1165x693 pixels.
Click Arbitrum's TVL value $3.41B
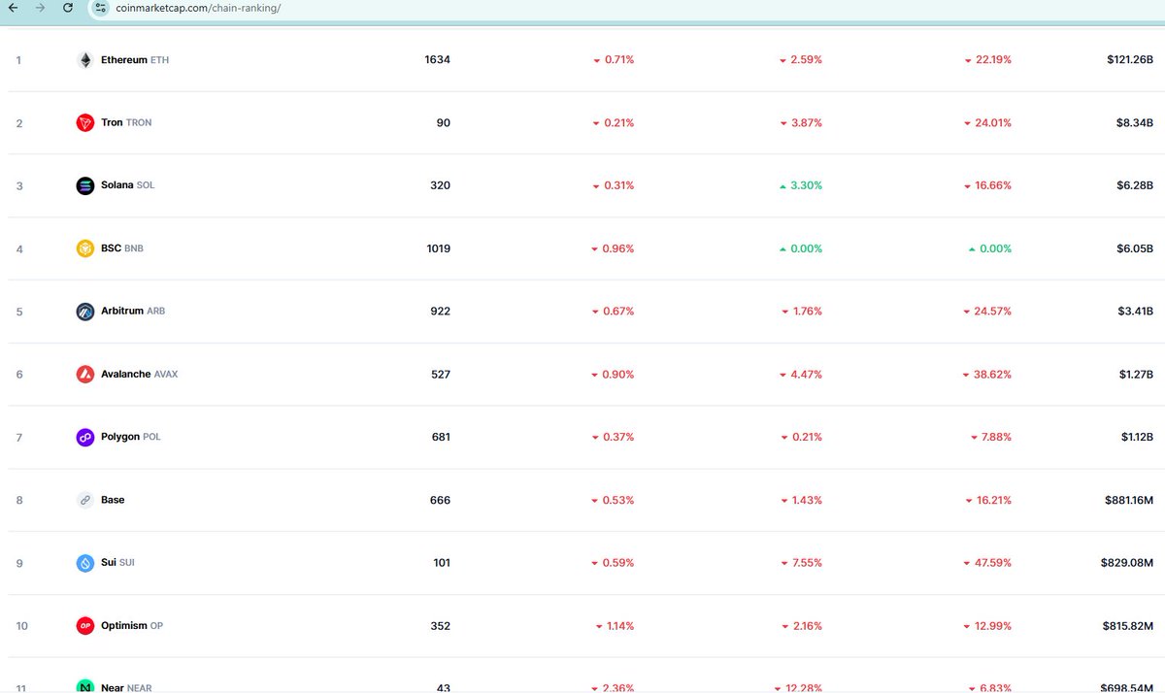pos(1134,312)
